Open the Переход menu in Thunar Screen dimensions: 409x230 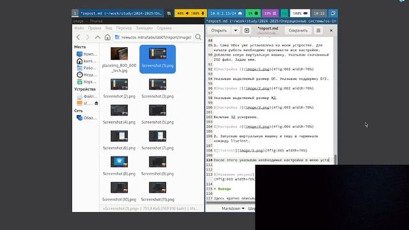124,28
